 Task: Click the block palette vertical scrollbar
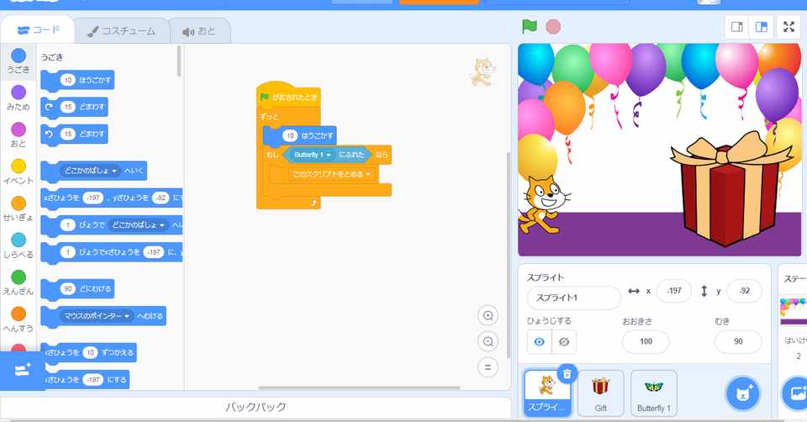click(179, 61)
